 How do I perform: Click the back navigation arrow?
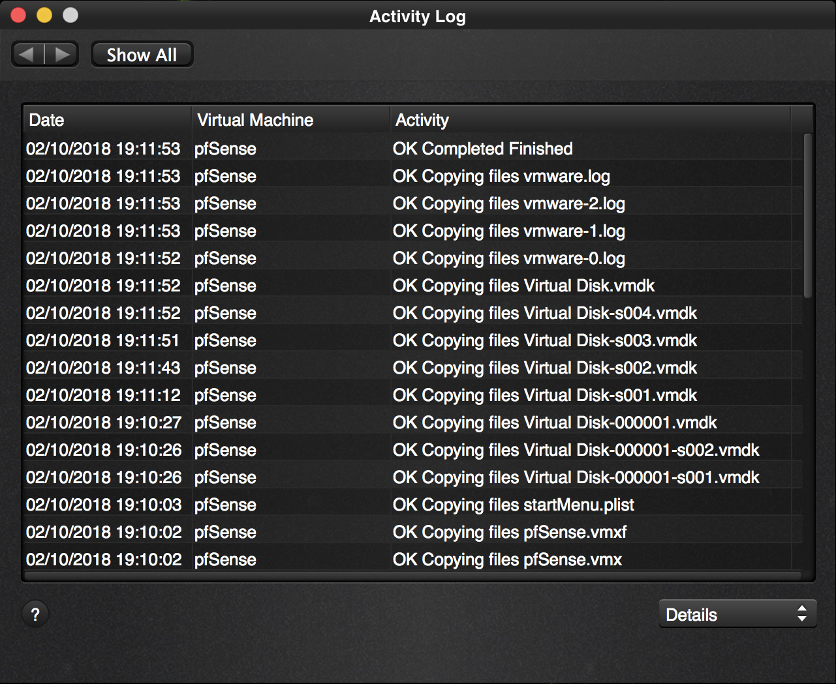(x=27, y=55)
